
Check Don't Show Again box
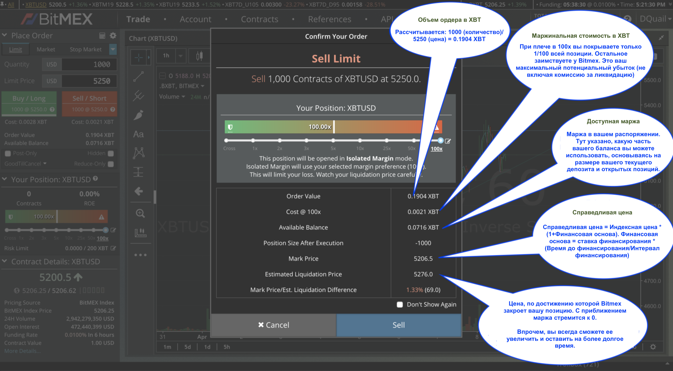(x=400, y=305)
